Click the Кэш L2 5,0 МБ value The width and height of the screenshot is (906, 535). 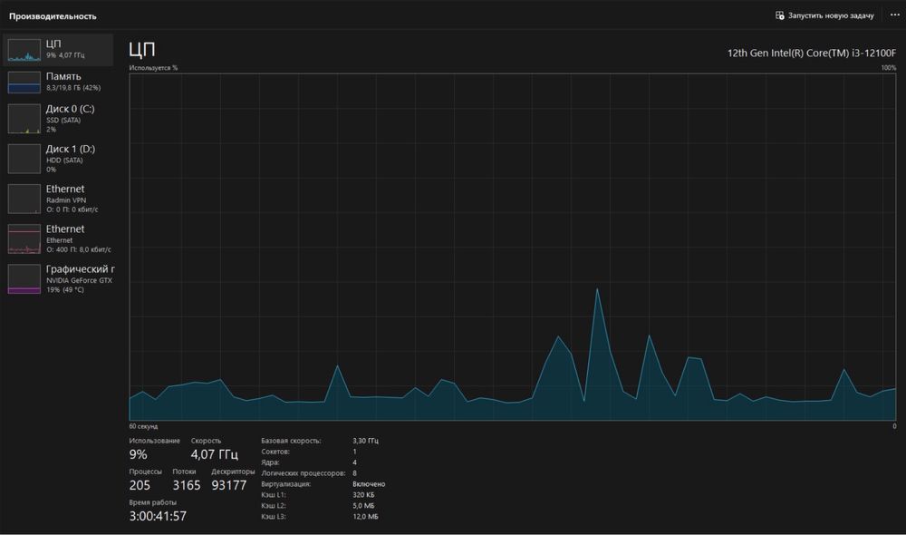tap(363, 505)
